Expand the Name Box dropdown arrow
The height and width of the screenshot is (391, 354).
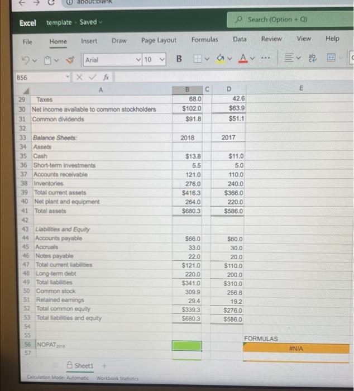point(68,77)
